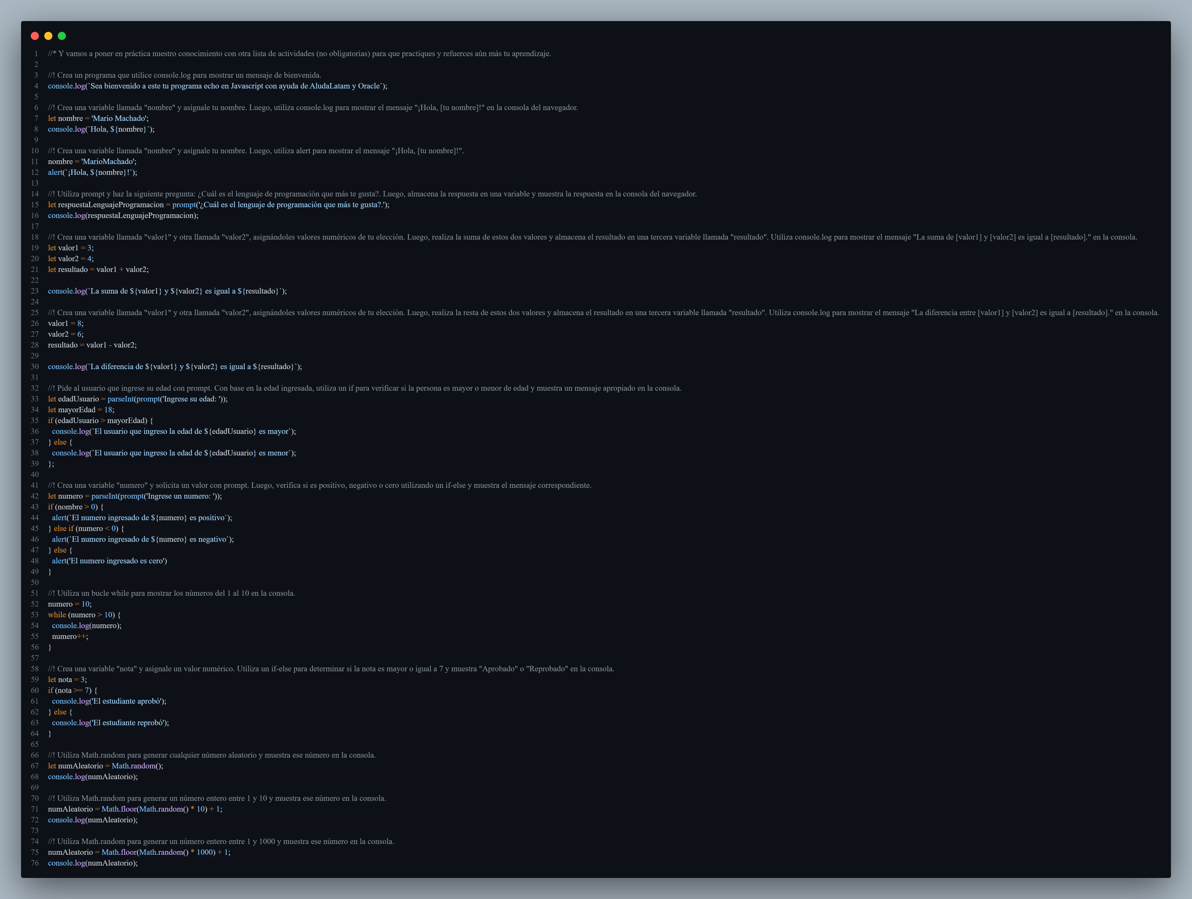This screenshot has height=899, width=1192.
Task: Click line 'let nombre = 'Mario Machado';'
Action: pyautogui.click(x=98, y=118)
